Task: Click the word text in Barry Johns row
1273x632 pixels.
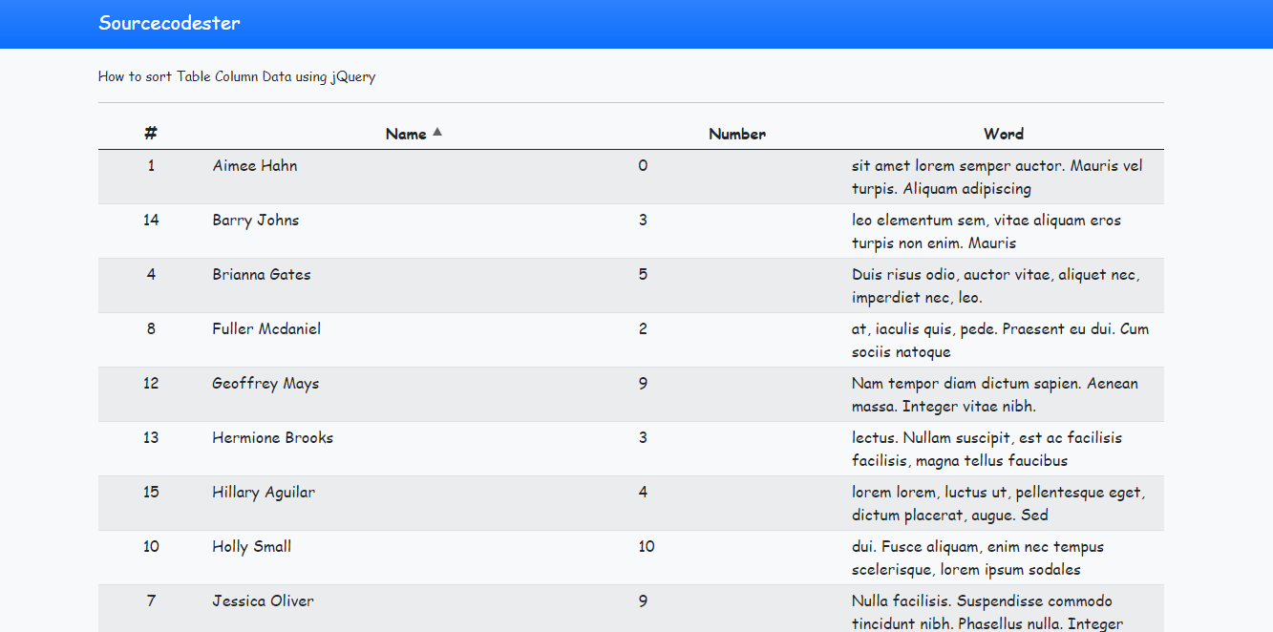Action: coord(987,231)
